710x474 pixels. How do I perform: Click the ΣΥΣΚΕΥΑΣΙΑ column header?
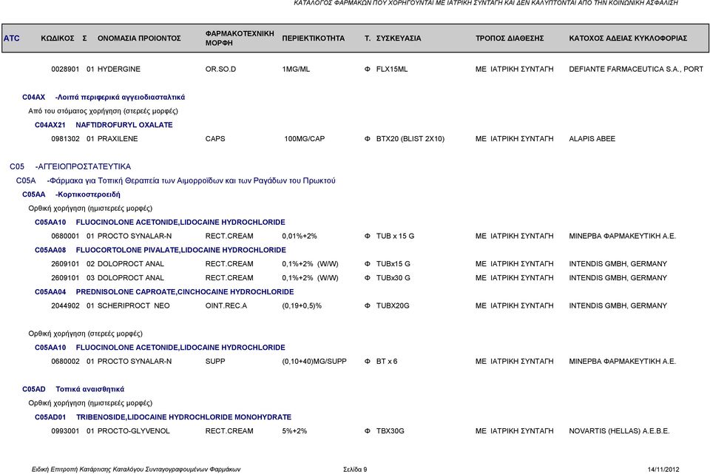point(399,38)
